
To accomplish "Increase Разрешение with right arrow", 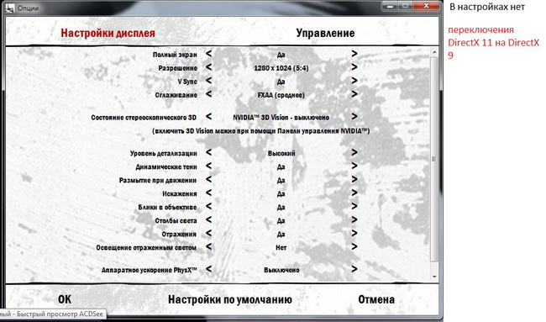I will click(354, 67).
